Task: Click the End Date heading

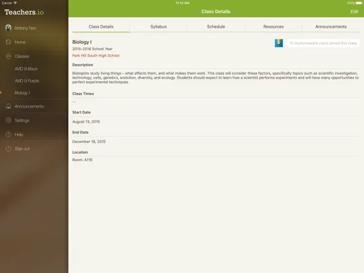Action: (x=80, y=133)
